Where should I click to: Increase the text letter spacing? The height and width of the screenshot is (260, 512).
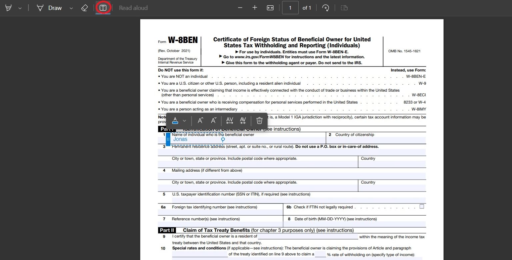[230, 120]
